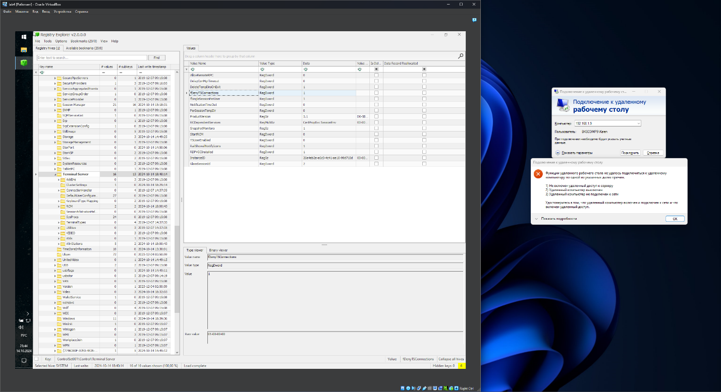Click the folder icon of the Winlogon key
Screen dimensions: 721x392
[x=59, y=329]
